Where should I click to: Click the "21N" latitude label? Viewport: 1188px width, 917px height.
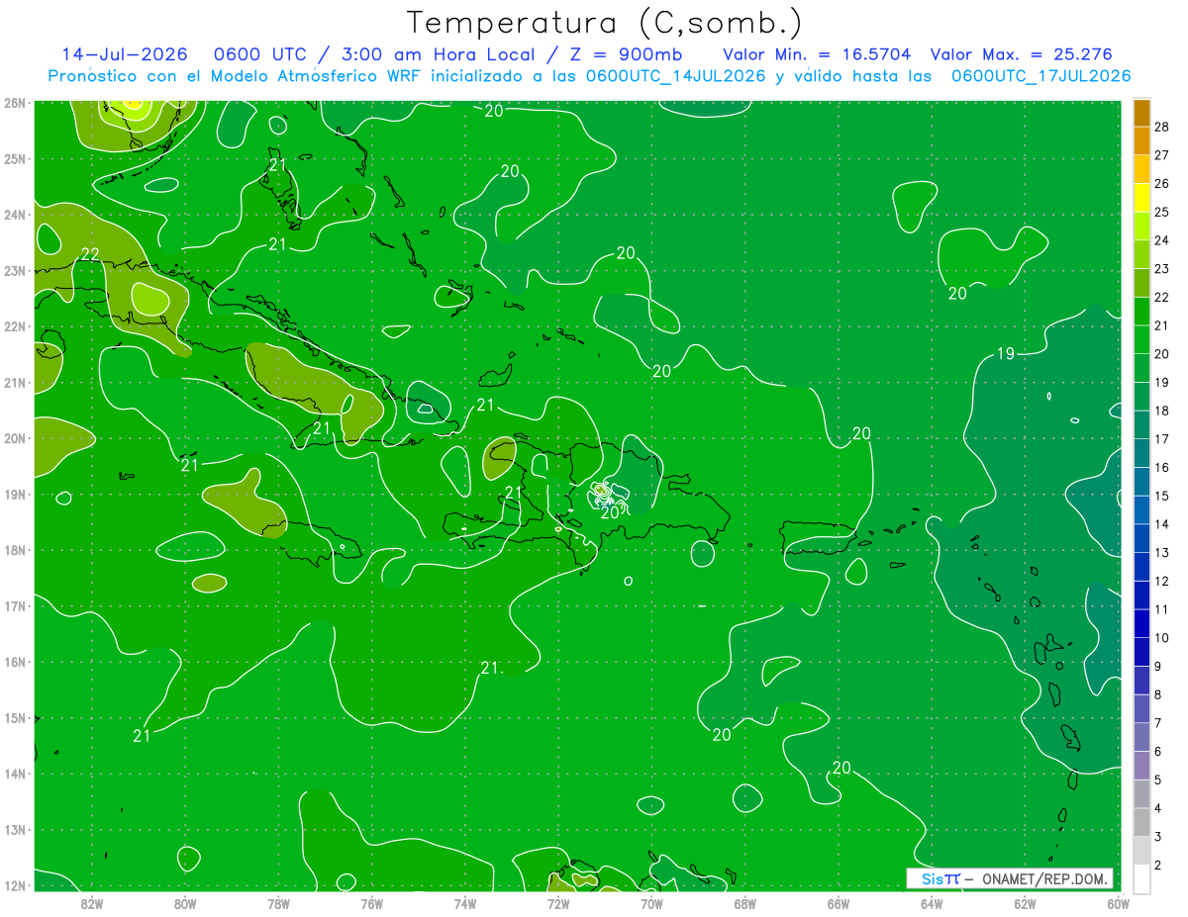(x=15, y=382)
